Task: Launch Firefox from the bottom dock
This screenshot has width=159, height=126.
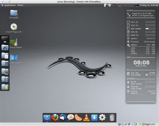Action: 55,117
